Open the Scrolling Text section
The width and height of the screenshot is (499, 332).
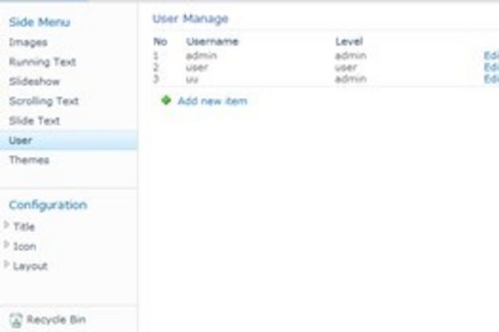coord(44,101)
